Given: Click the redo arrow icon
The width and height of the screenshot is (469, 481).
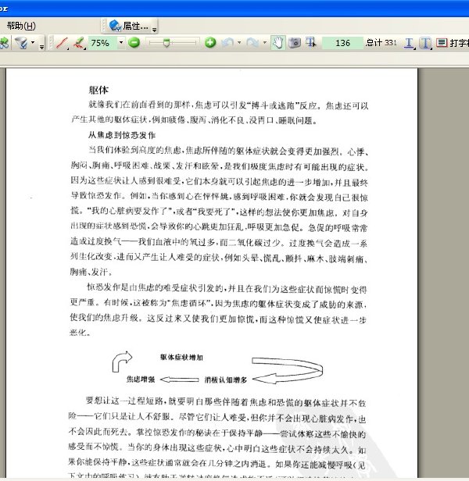Looking at the screenshot, I should [252, 43].
